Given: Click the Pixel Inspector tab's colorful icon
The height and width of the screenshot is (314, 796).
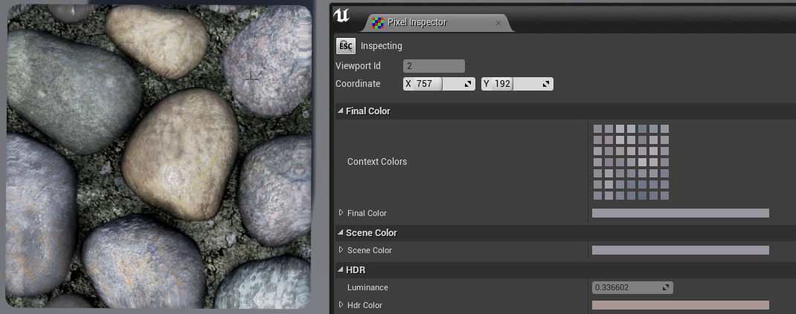Looking at the screenshot, I should [378, 23].
